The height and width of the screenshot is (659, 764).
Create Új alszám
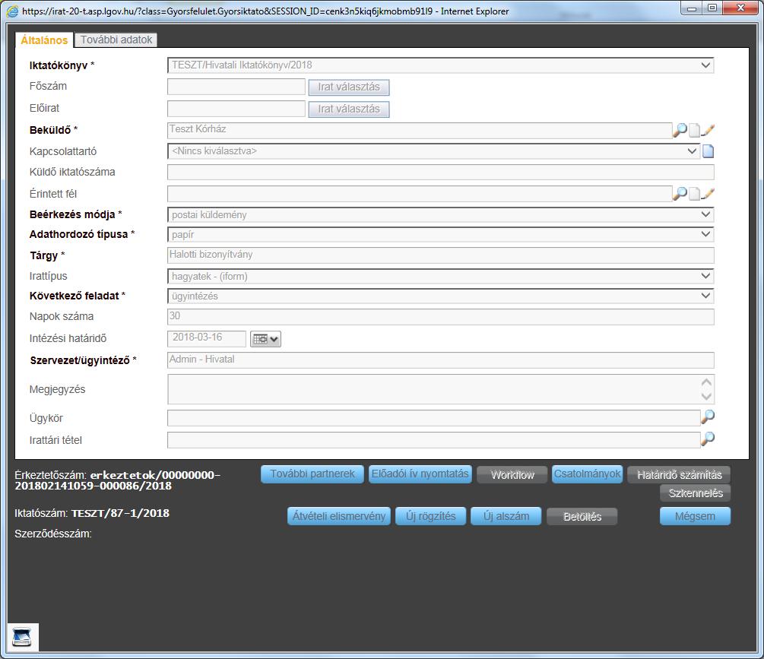coord(506,516)
